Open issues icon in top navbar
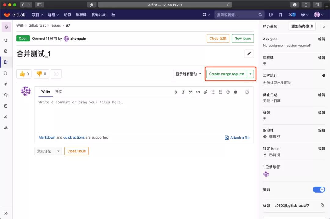Screen dimensions: 330x219 point(271,15)
